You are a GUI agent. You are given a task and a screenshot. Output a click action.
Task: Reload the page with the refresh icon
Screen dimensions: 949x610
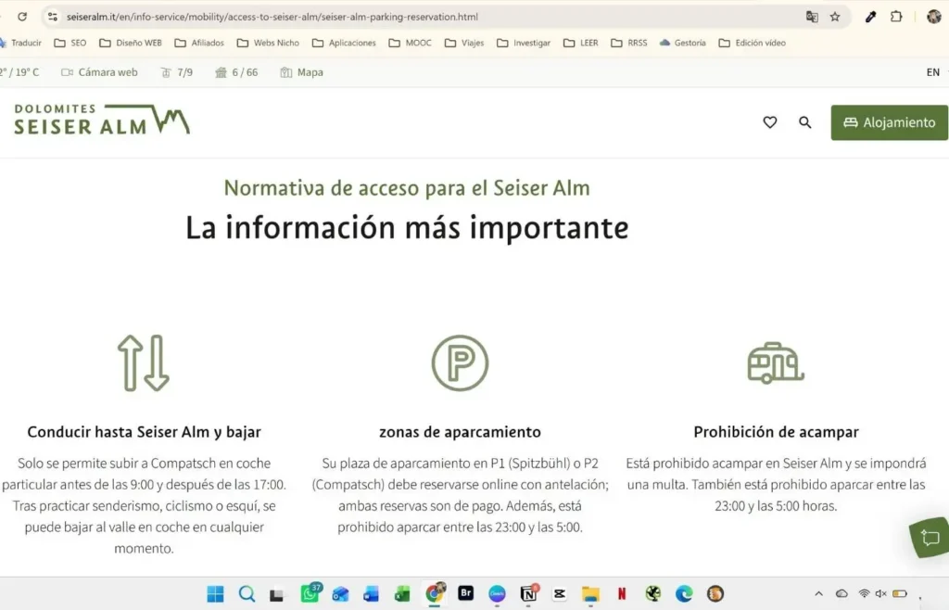[x=22, y=17]
